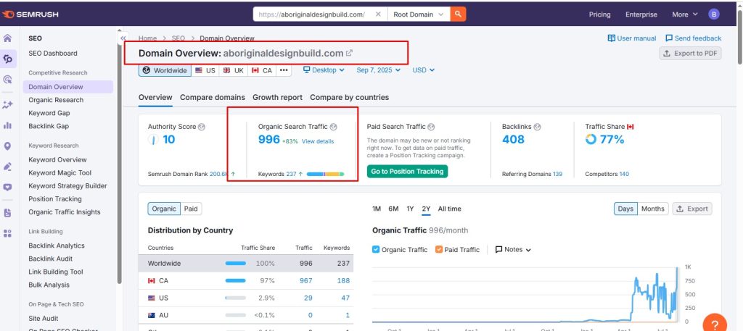Switch distribution to Paid
743x331 pixels.
pos(191,209)
